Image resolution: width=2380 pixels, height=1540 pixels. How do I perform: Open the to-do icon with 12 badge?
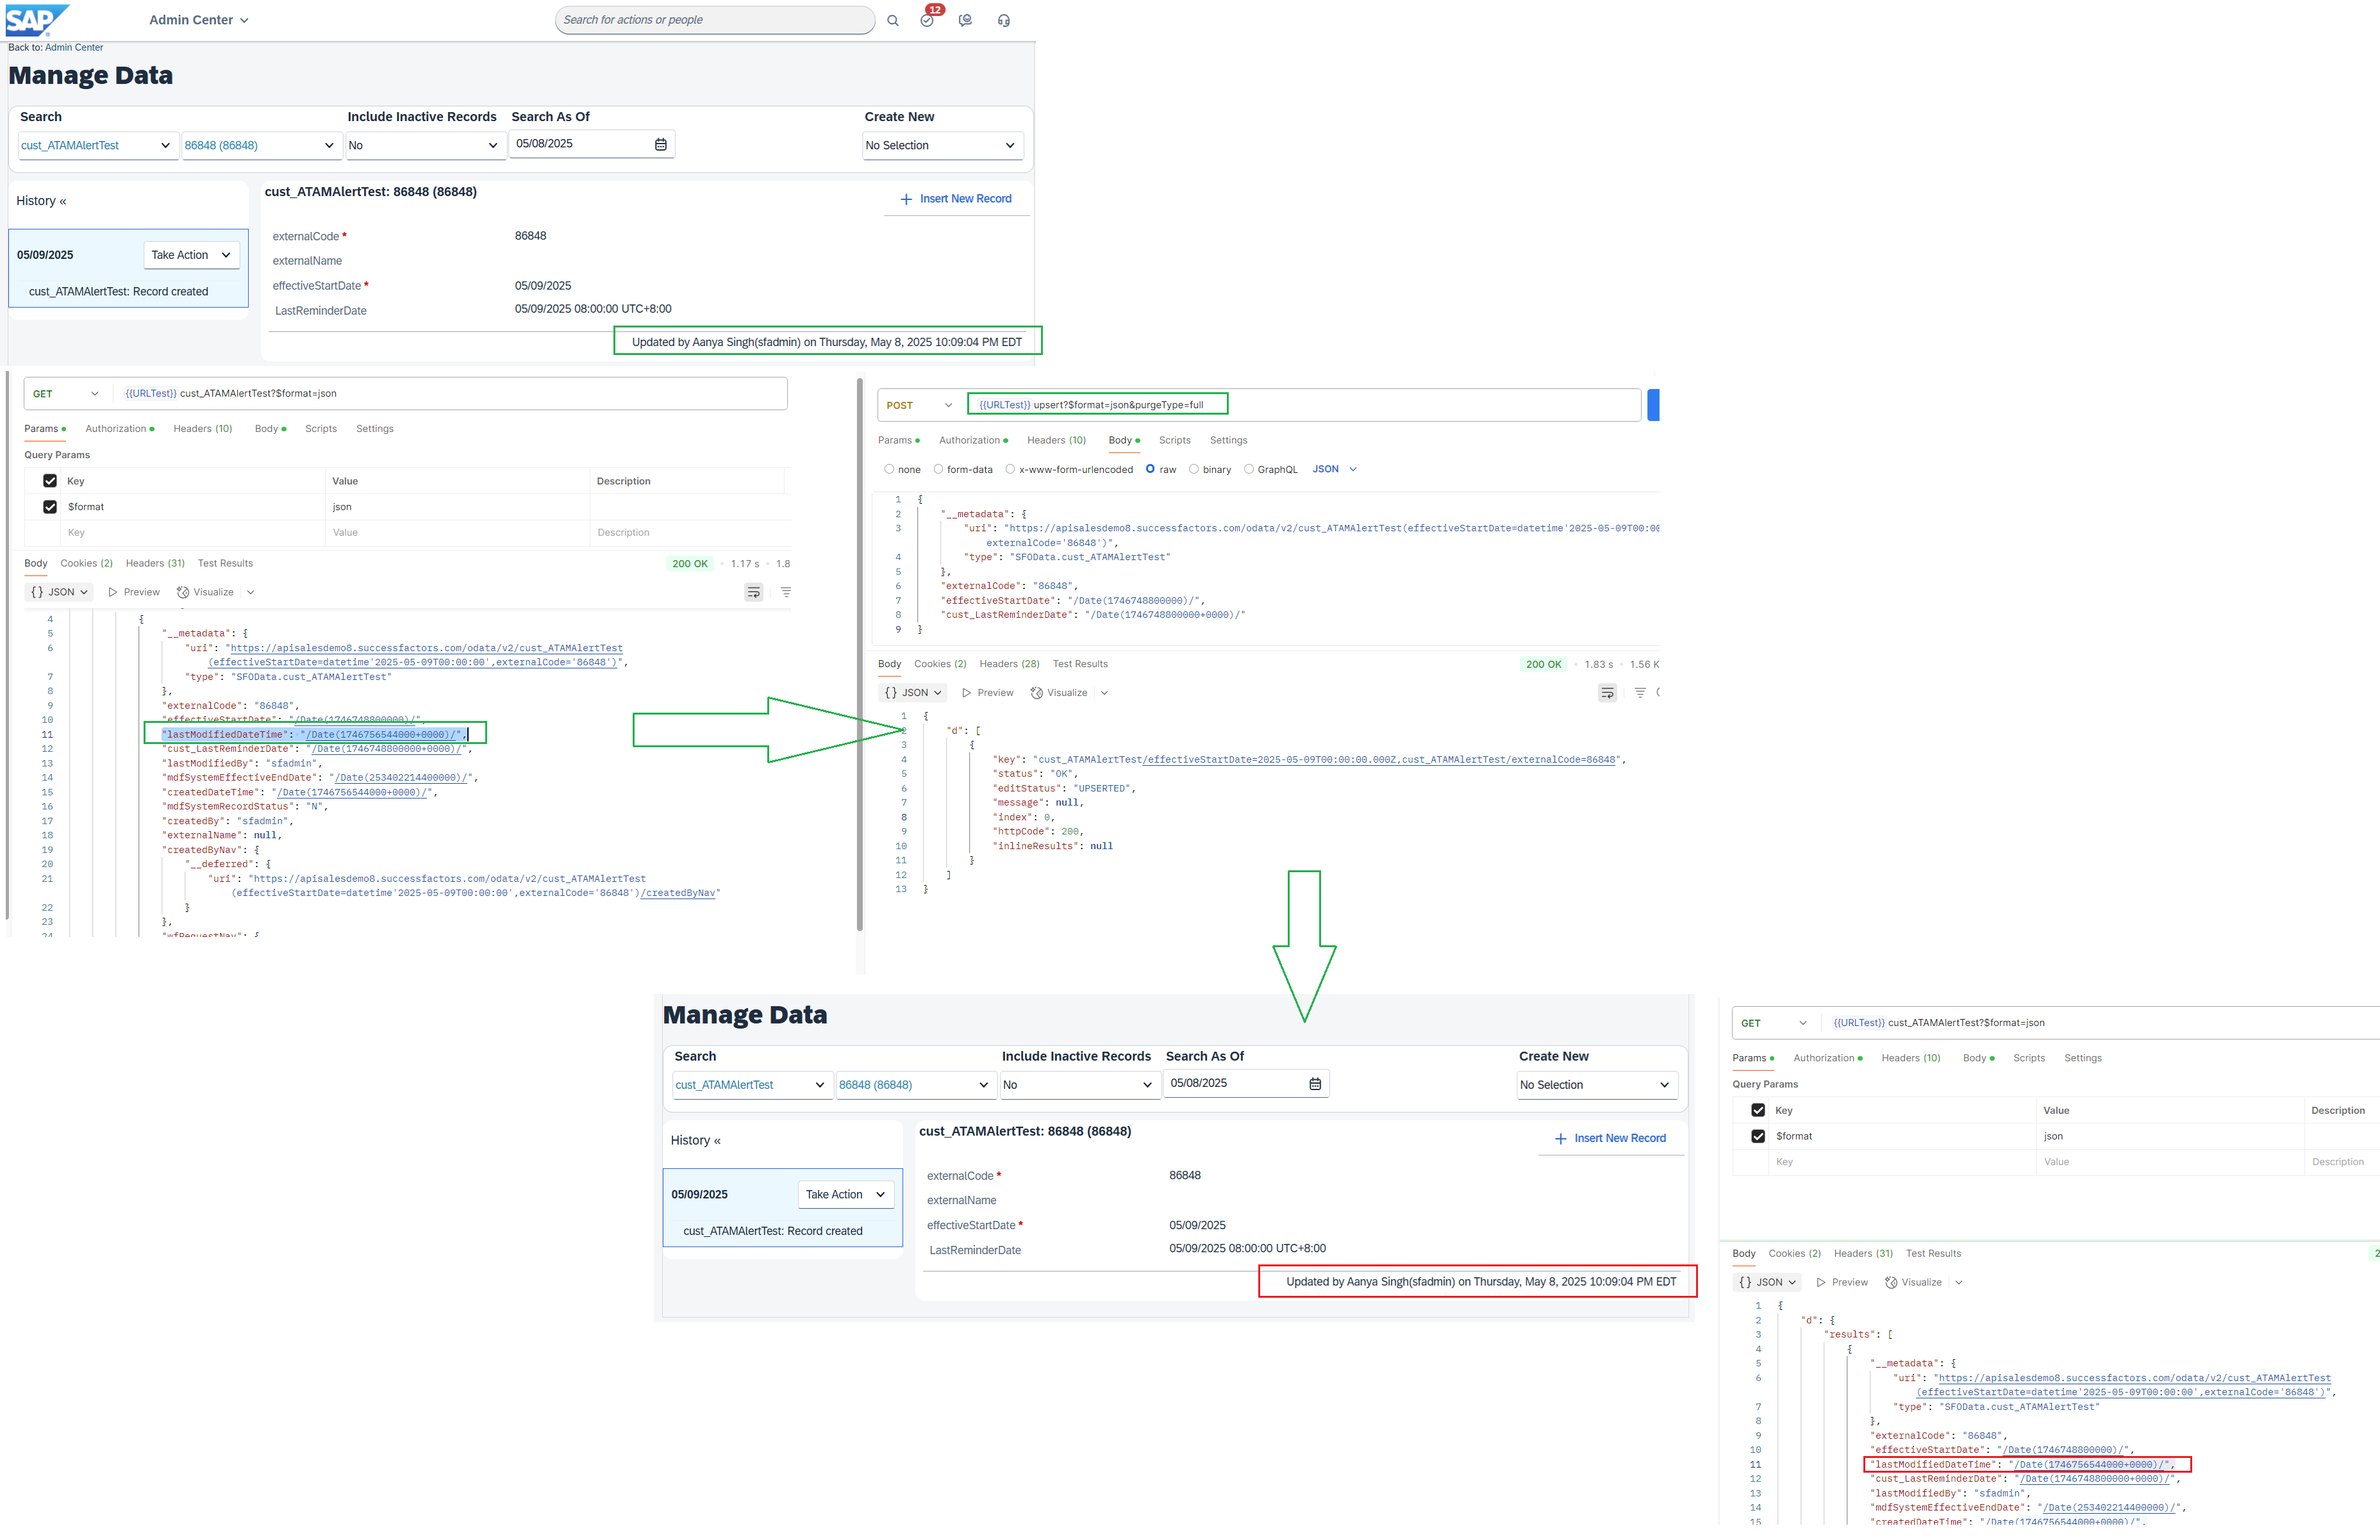[x=928, y=19]
